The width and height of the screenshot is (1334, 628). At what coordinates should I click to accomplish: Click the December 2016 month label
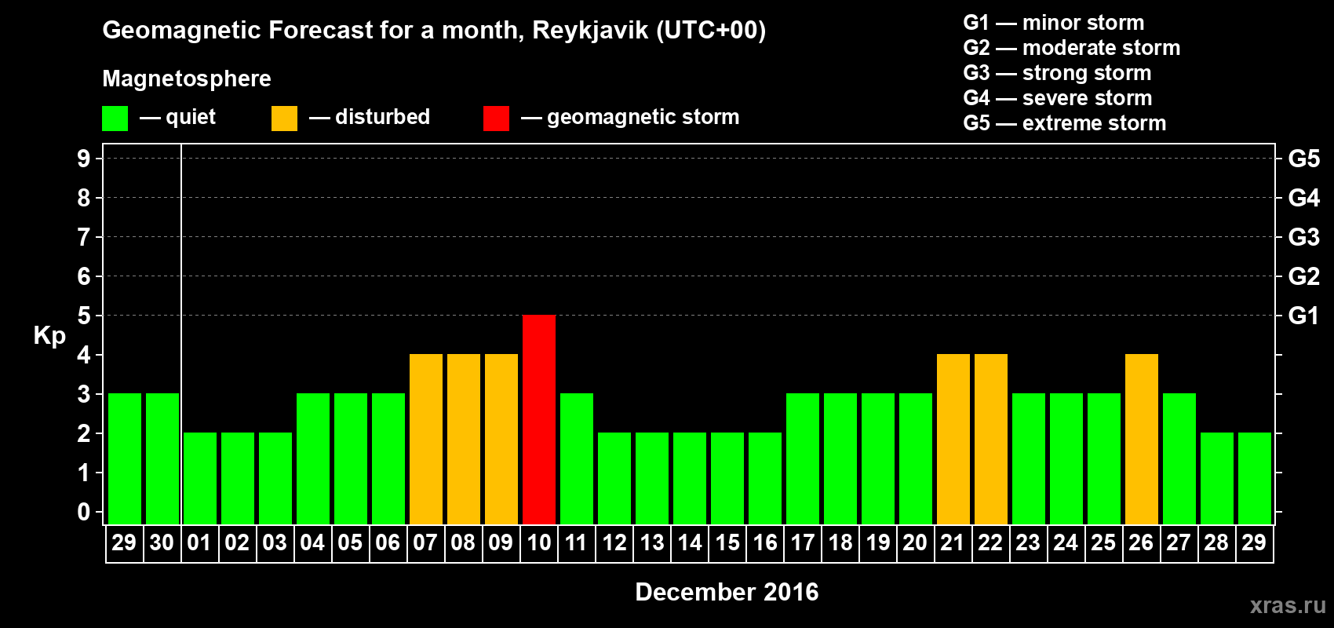pyautogui.click(x=727, y=592)
